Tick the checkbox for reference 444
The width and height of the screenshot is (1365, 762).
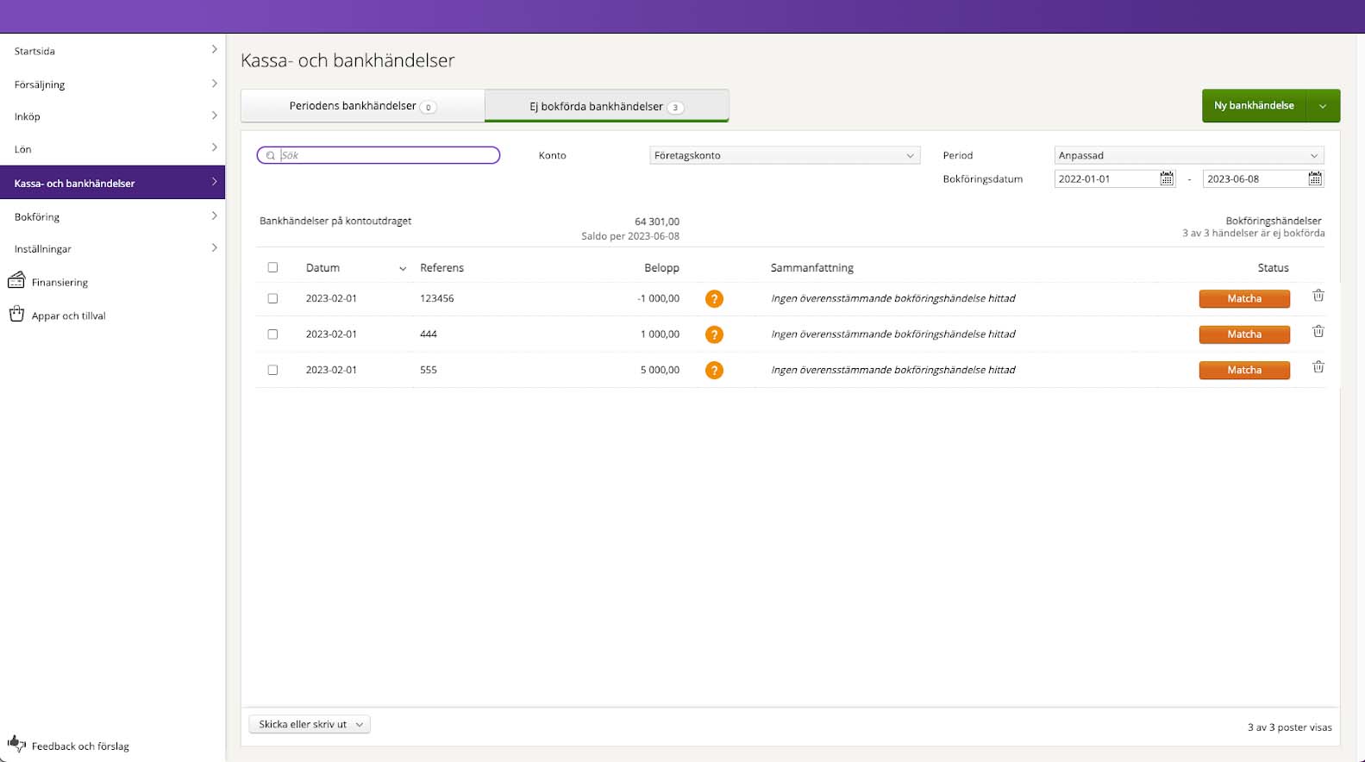click(272, 334)
